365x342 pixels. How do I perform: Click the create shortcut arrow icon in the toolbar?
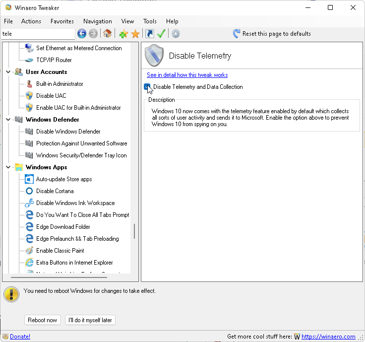coord(150,34)
